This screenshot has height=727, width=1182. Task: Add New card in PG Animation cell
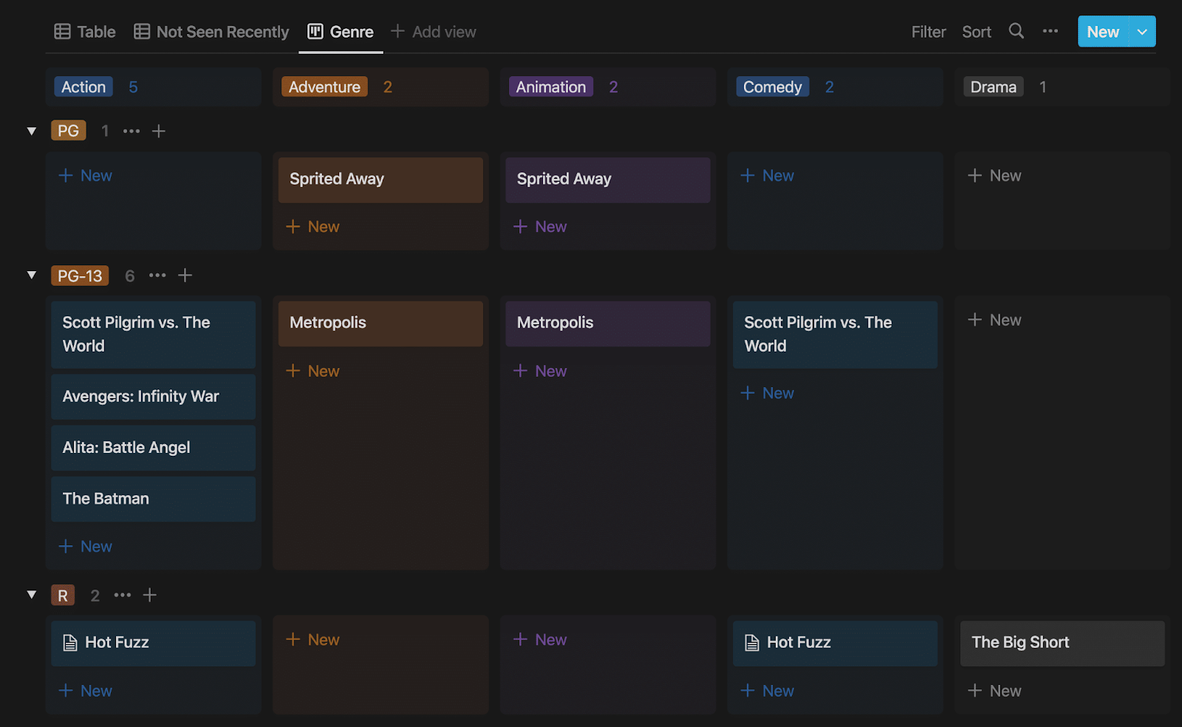coord(540,227)
